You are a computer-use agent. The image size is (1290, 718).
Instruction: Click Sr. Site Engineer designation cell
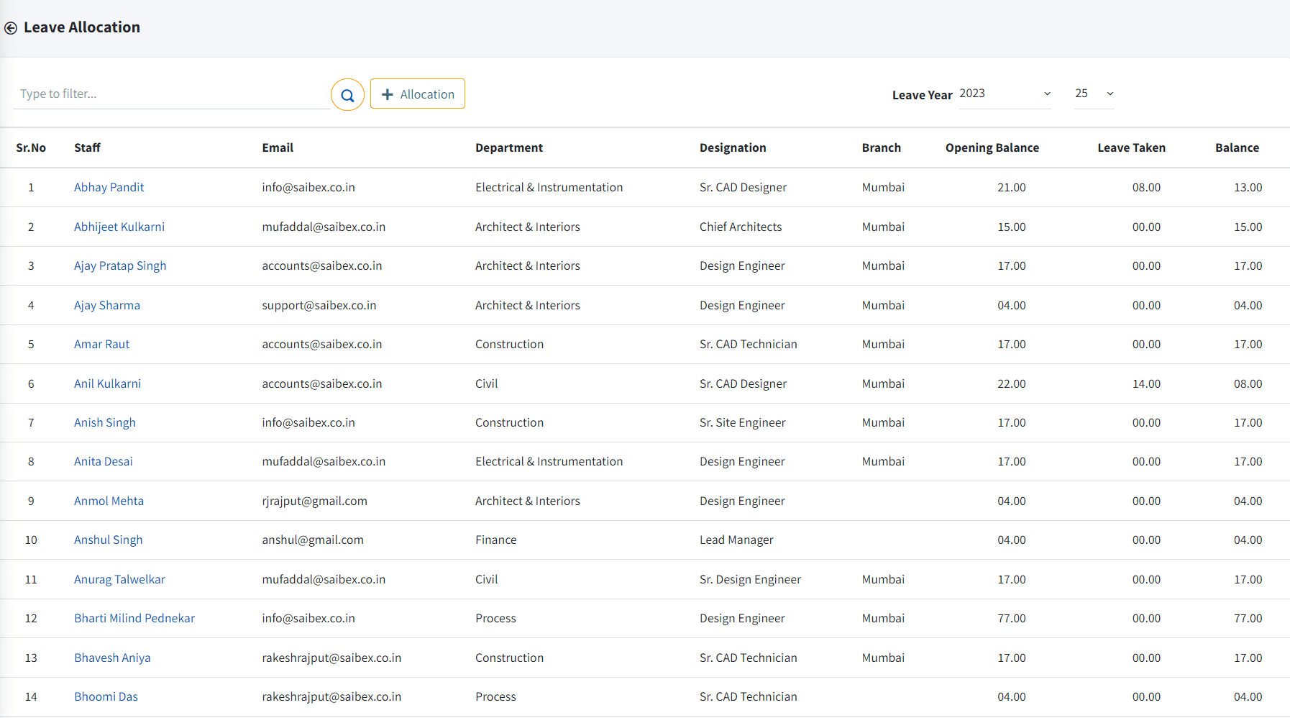(742, 422)
